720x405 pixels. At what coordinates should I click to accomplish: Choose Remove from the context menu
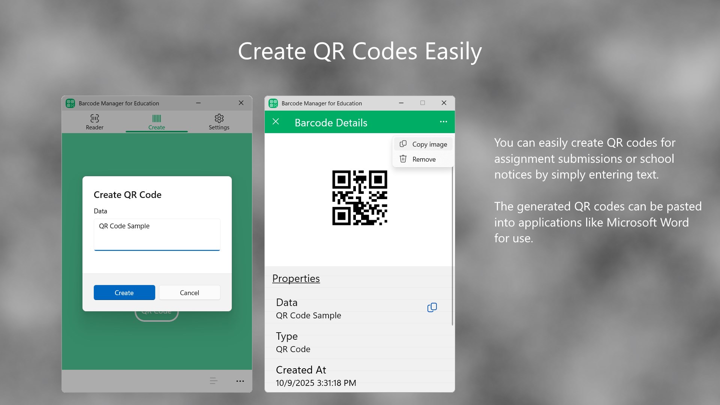tap(423, 159)
